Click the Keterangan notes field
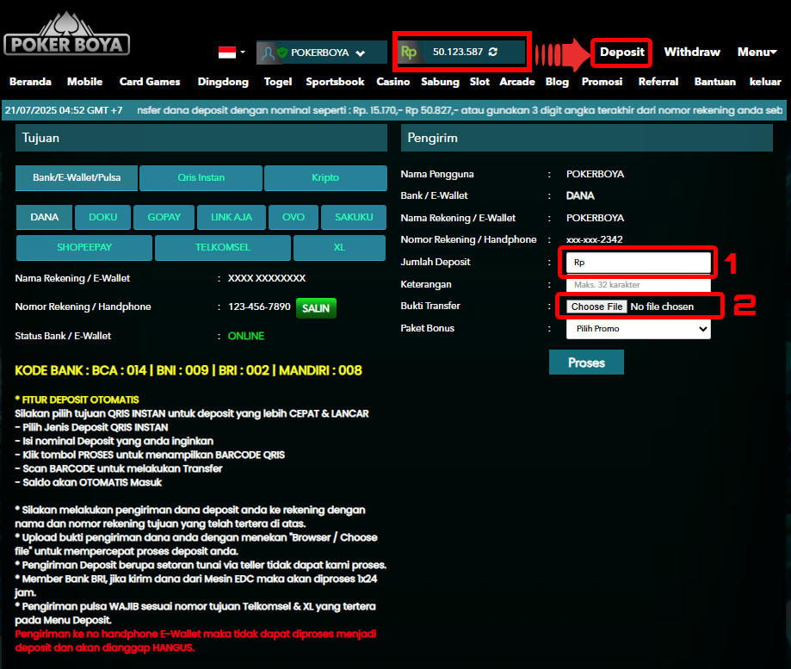 click(x=638, y=284)
